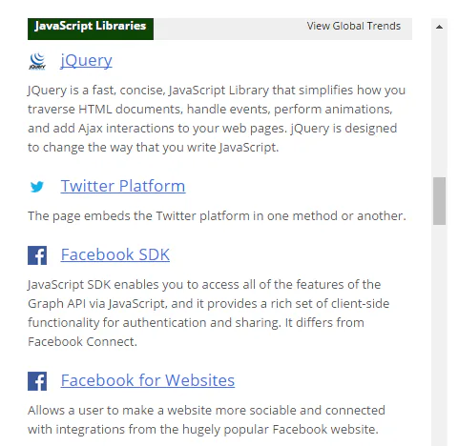
Task: Click the jQuery logo icon
Action: click(x=37, y=61)
